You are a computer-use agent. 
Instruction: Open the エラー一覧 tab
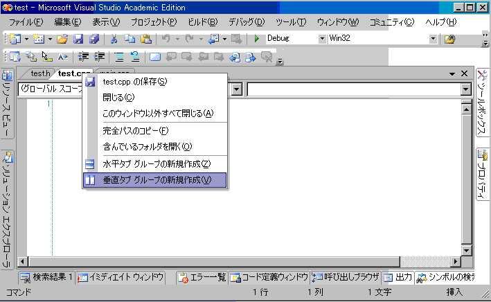pos(202,277)
